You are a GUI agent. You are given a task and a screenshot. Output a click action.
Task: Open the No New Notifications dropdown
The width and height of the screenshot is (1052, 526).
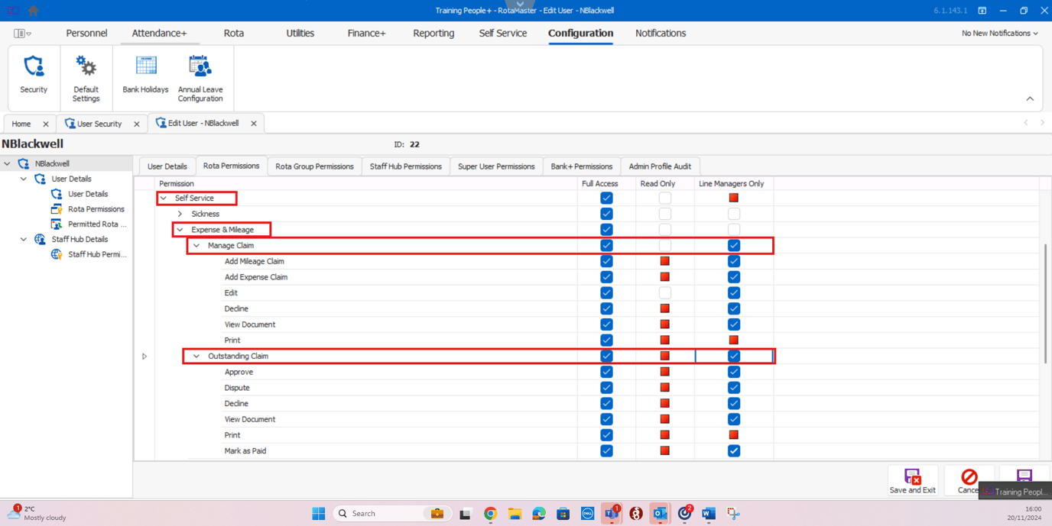(x=1000, y=34)
